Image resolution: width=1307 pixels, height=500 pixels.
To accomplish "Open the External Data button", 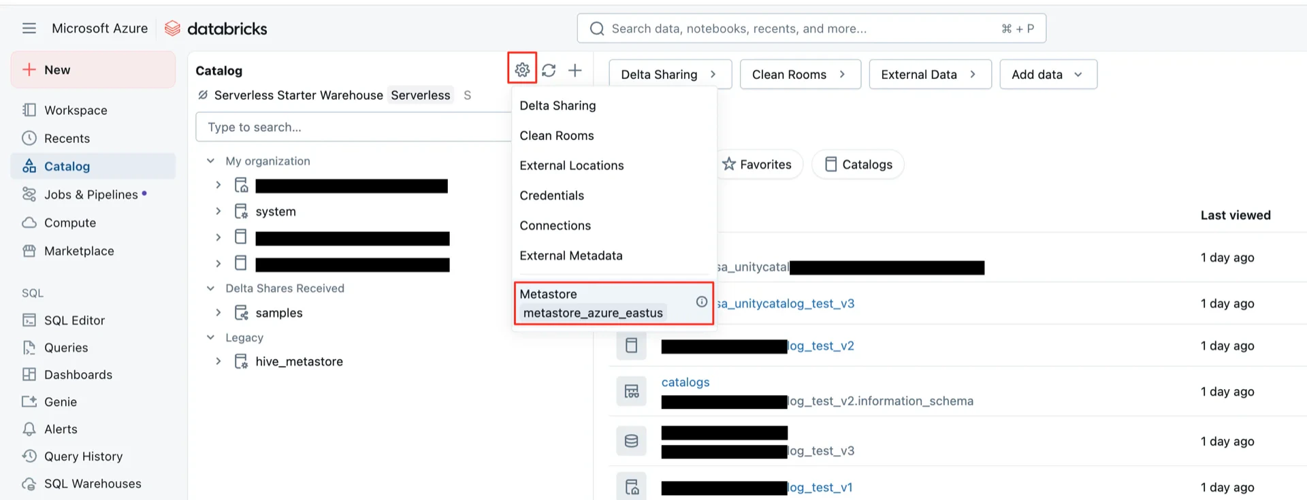I will pyautogui.click(x=930, y=74).
